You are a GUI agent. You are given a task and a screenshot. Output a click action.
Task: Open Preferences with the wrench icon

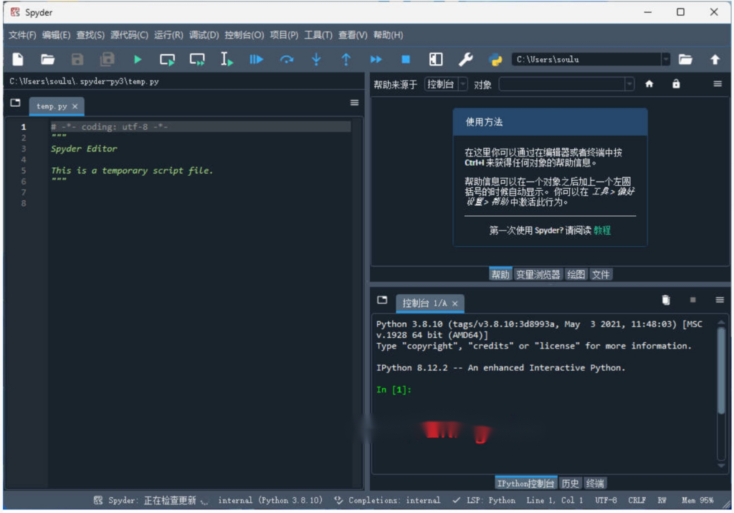(465, 60)
